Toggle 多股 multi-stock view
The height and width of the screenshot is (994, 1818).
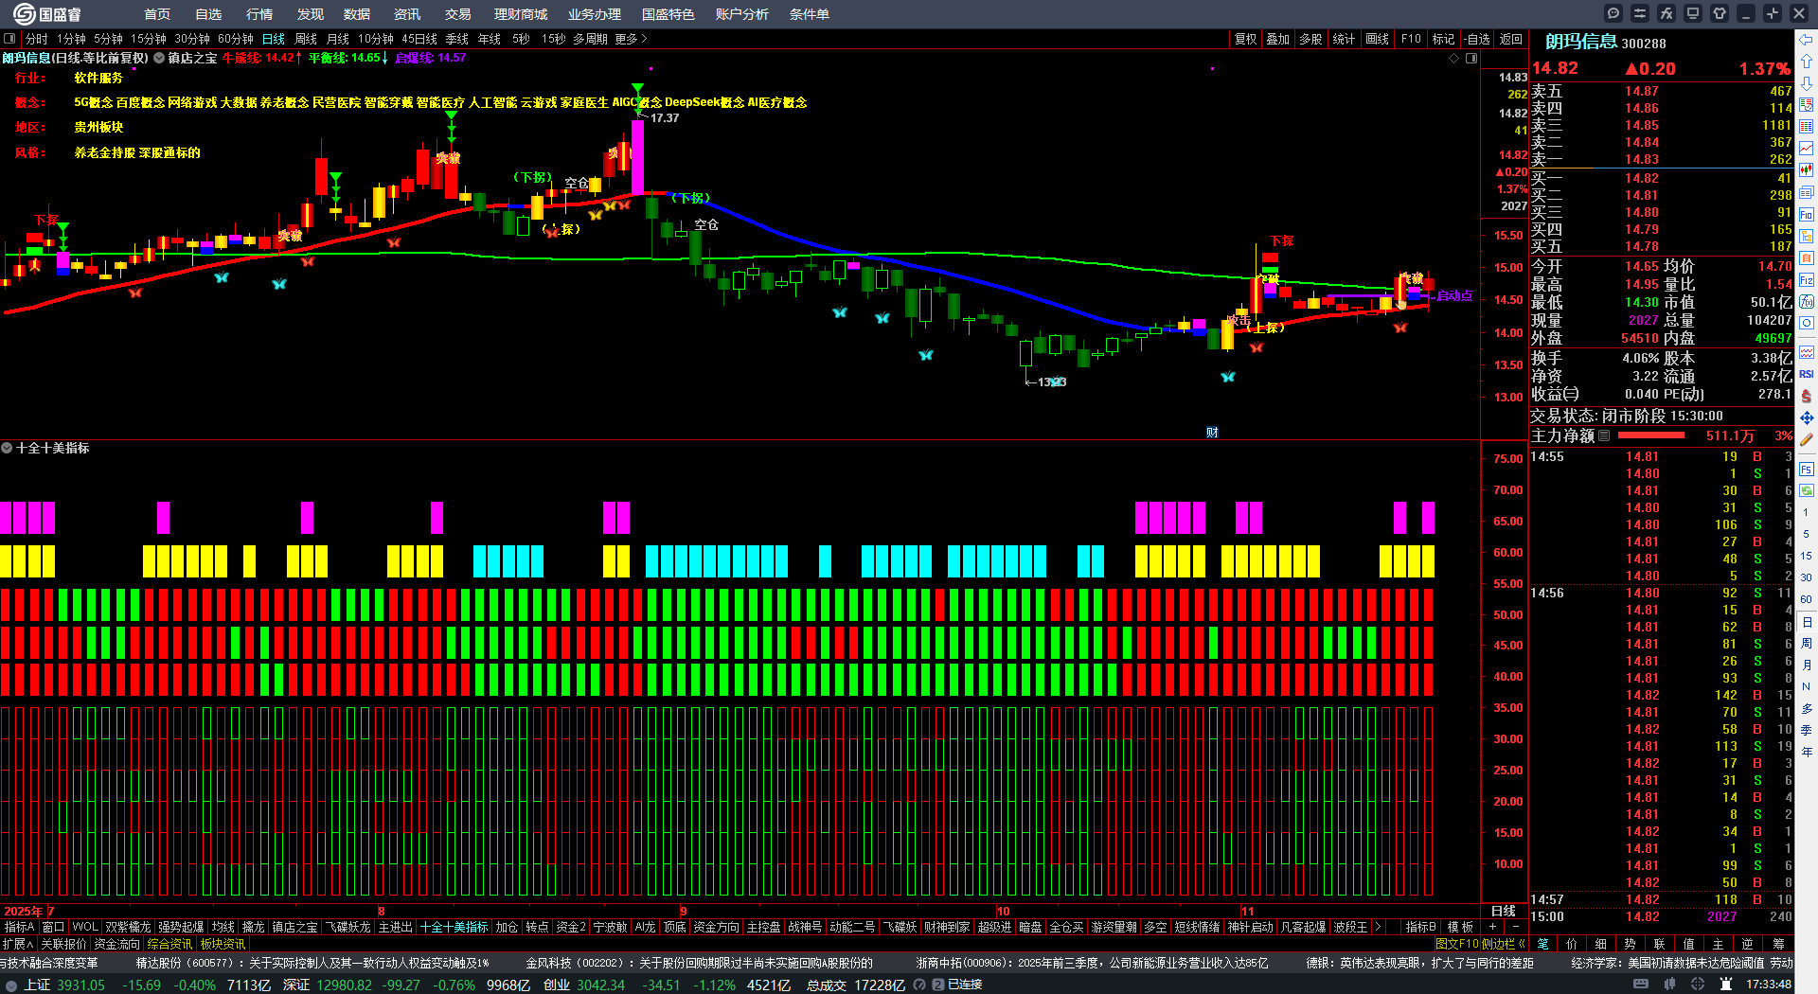point(1310,39)
